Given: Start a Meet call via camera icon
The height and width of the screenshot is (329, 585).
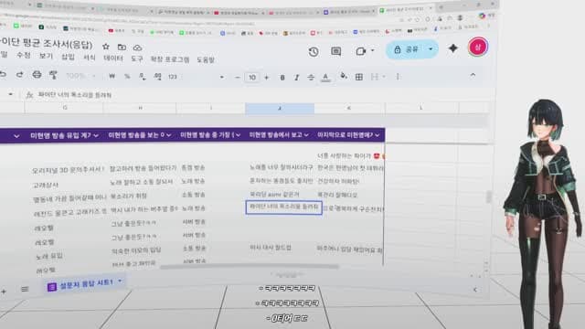Looking at the screenshot, I should pyautogui.click(x=361, y=51).
